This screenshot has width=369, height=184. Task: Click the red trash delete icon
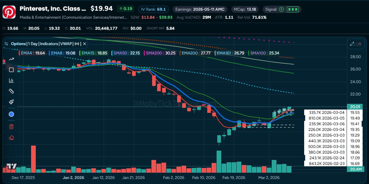(x=11, y=126)
